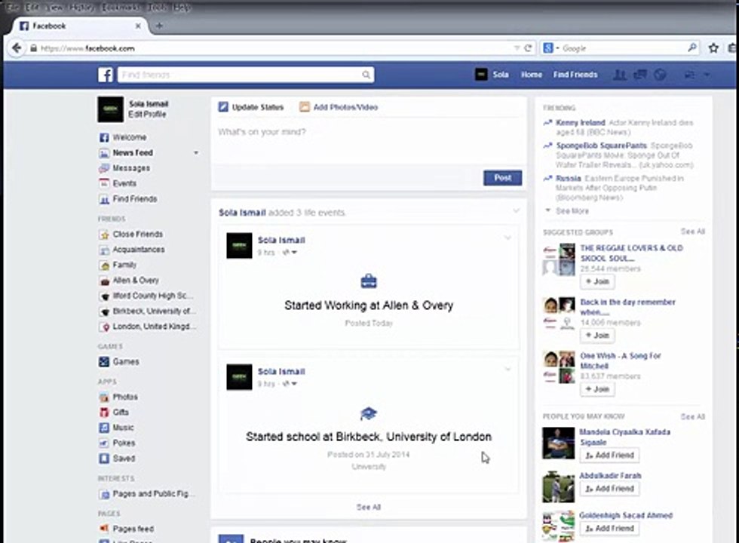Open Sola profile link in the header
Viewport: 739px width, 543px height.
tap(492, 75)
